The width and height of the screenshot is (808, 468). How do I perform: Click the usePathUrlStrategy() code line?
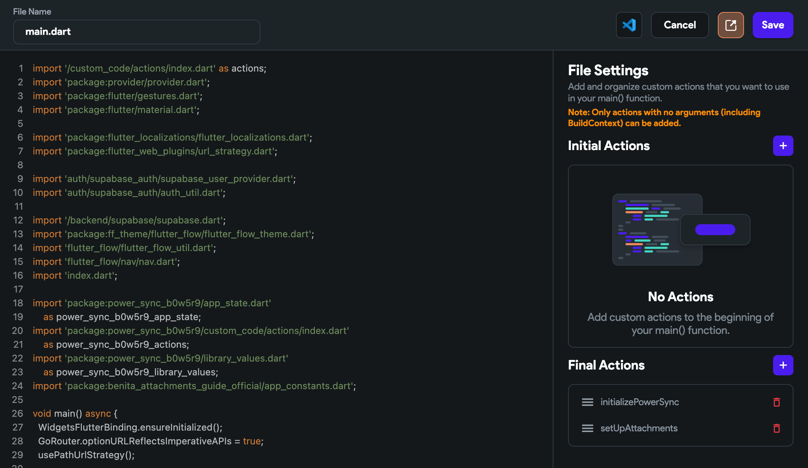point(86,455)
